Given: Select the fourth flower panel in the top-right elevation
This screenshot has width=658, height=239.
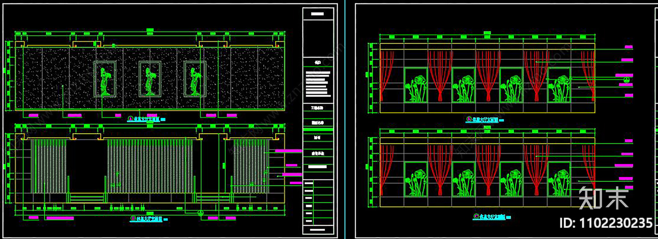Looking at the screenshot, I should pyautogui.click(x=559, y=85).
